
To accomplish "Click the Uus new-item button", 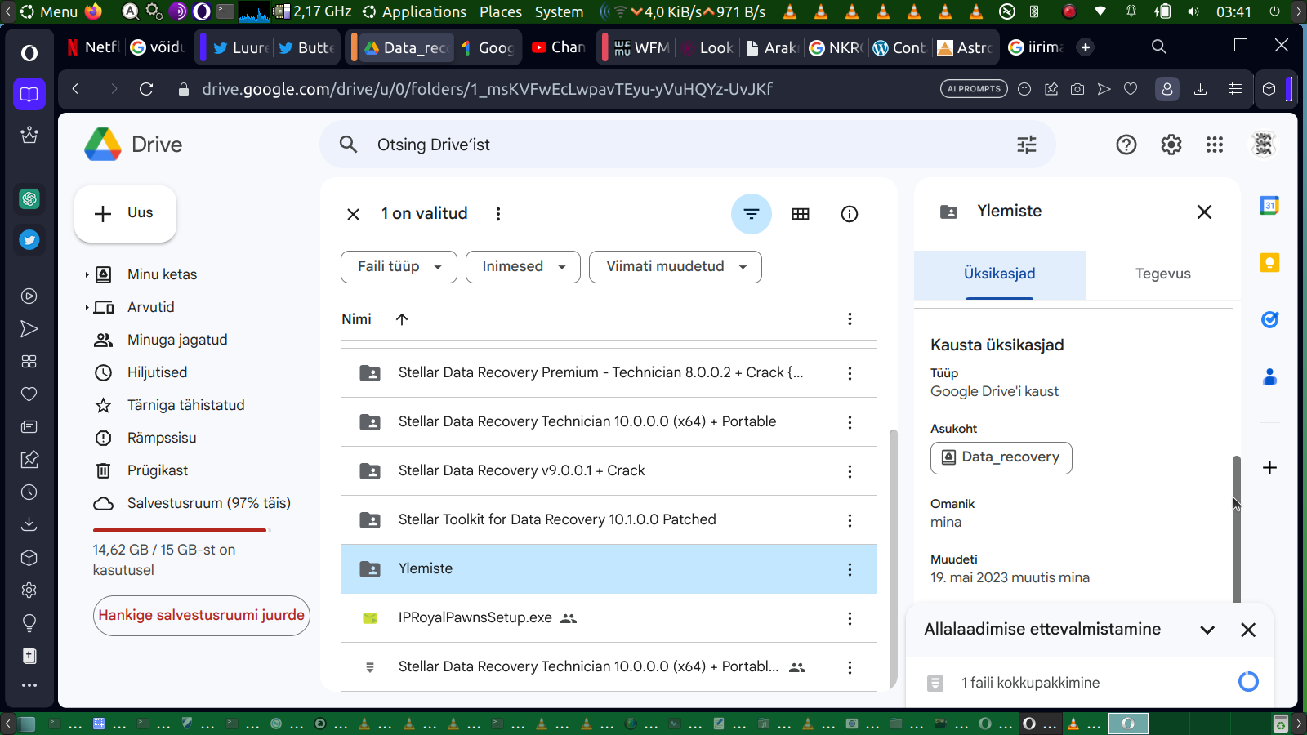I will tap(125, 214).
